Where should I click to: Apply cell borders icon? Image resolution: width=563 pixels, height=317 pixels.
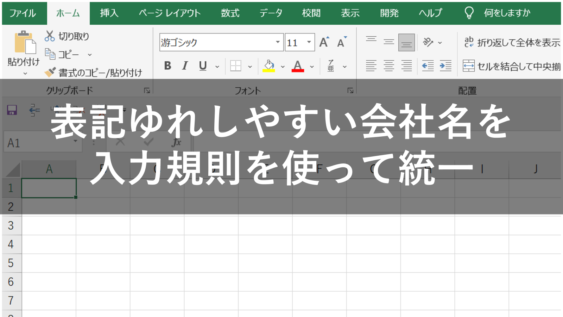[235, 66]
